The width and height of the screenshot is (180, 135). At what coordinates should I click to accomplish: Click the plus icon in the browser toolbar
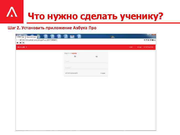pos(144,40)
